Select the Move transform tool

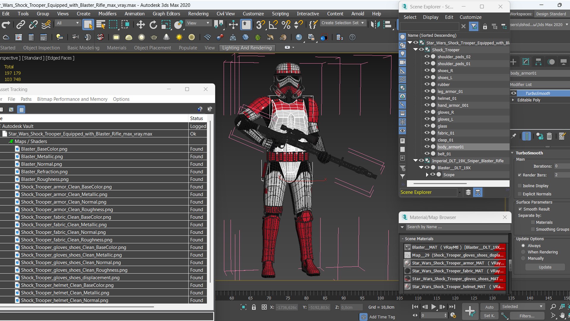tap(141, 25)
